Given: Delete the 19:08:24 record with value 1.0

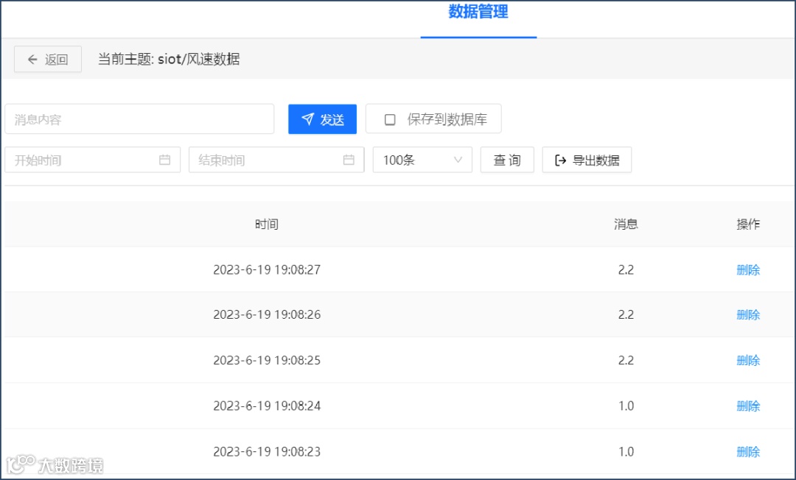Looking at the screenshot, I should (x=748, y=406).
